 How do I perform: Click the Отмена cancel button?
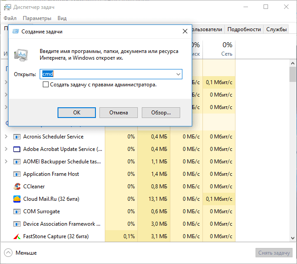[x=119, y=113]
